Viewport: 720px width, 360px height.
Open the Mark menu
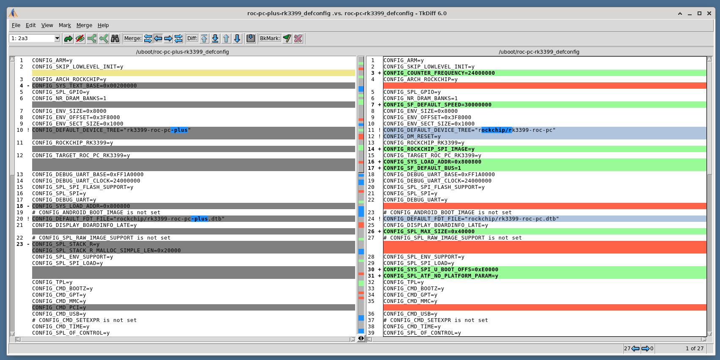pyautogui.click(x=65, y=25)
